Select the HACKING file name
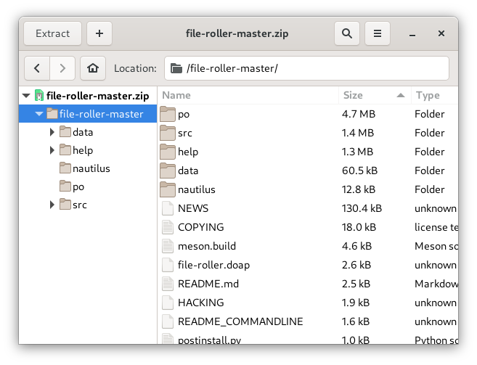Viewport: 477px width, 365px height. click(x=201, y=303)
